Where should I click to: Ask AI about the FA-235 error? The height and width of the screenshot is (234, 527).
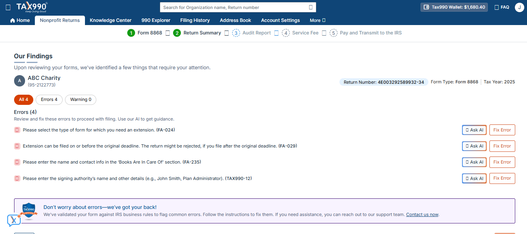474,162
